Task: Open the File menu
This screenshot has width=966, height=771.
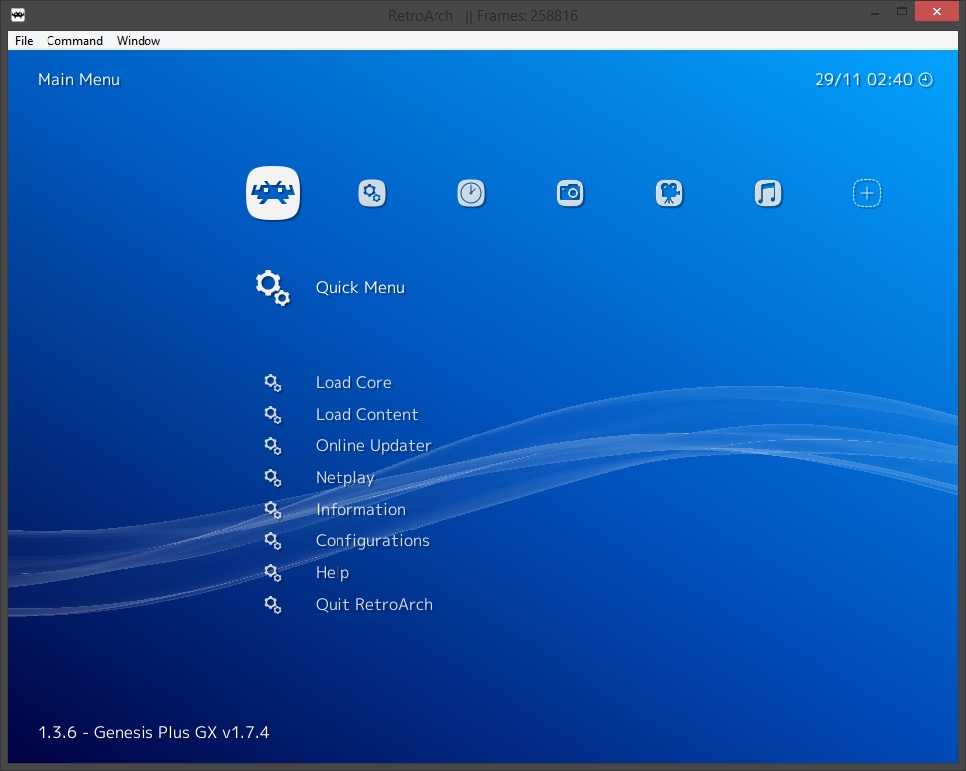Action: (x=24, y=41)
